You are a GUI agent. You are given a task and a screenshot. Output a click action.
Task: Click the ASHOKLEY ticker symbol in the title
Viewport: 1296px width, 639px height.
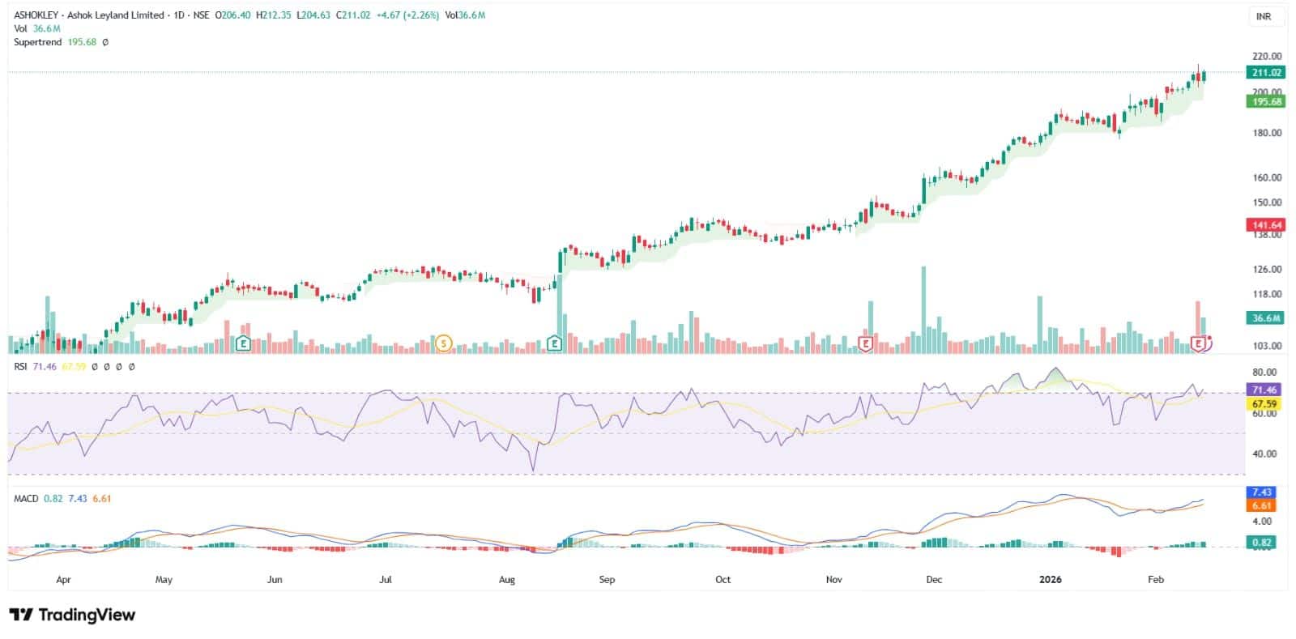36,15
